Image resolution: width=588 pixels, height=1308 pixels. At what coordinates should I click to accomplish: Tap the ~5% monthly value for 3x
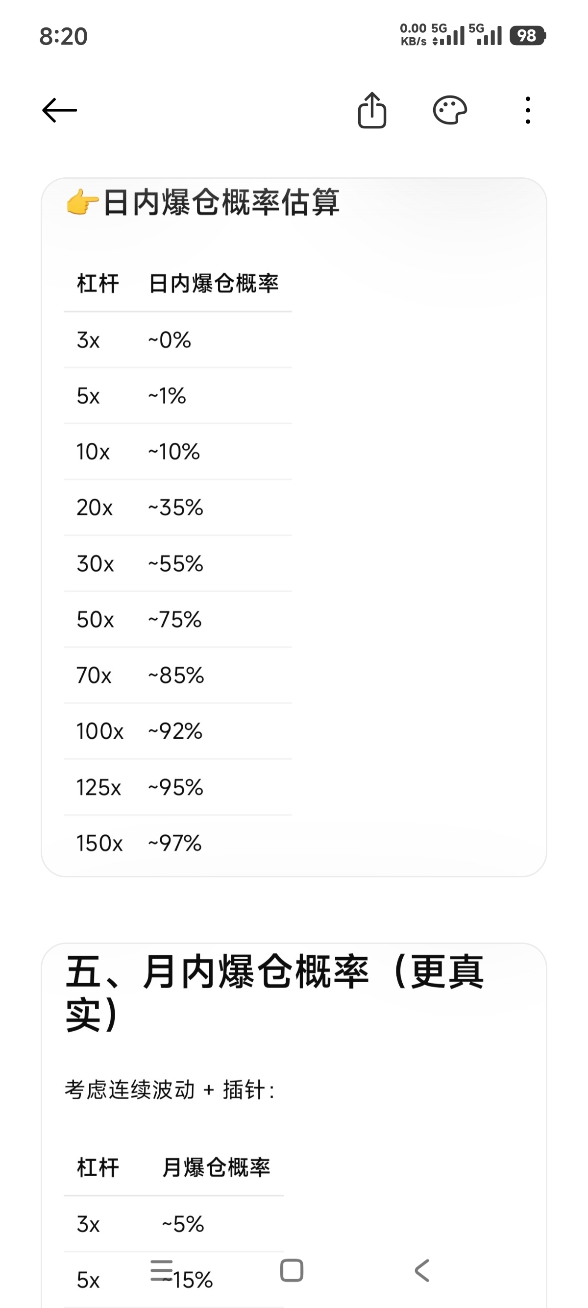point(183,1224)
